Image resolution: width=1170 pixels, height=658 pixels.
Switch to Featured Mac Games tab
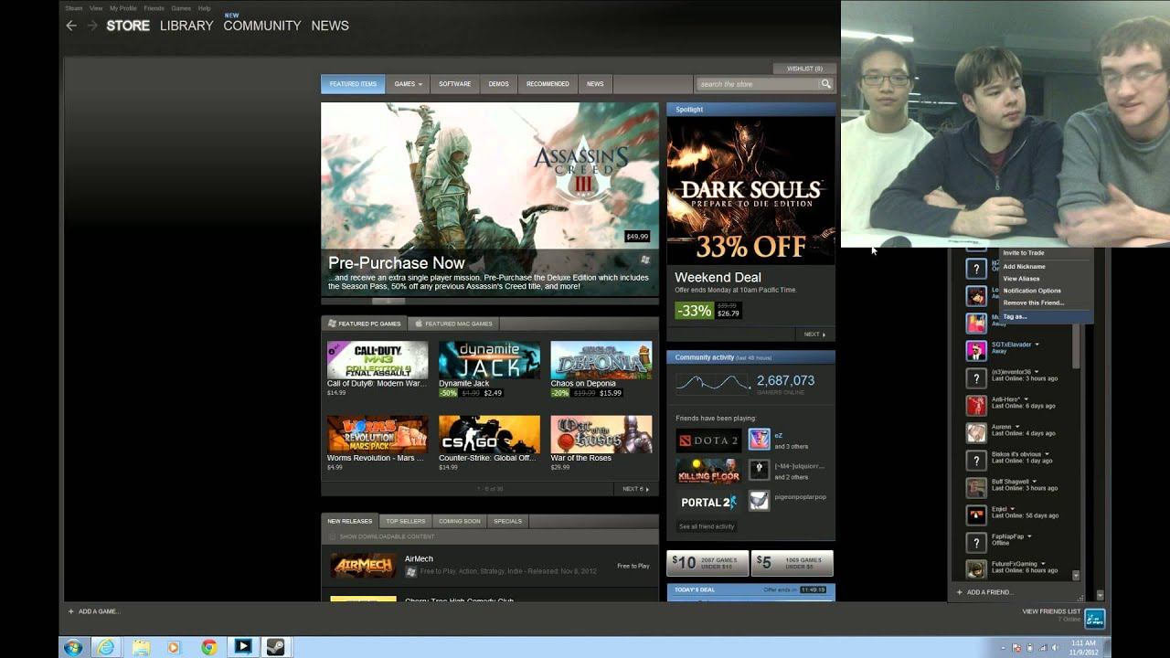click(x=453, y=324)
